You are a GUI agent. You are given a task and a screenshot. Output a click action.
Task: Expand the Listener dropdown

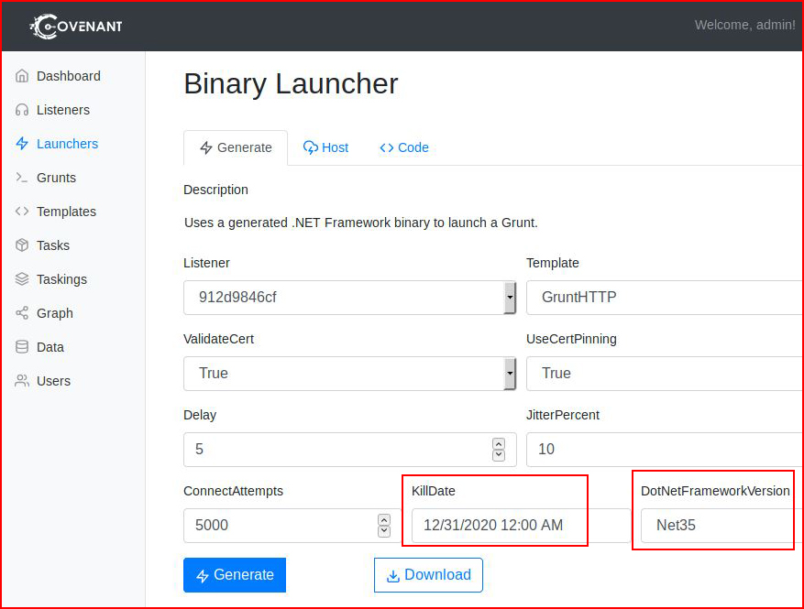pos(349,297)
